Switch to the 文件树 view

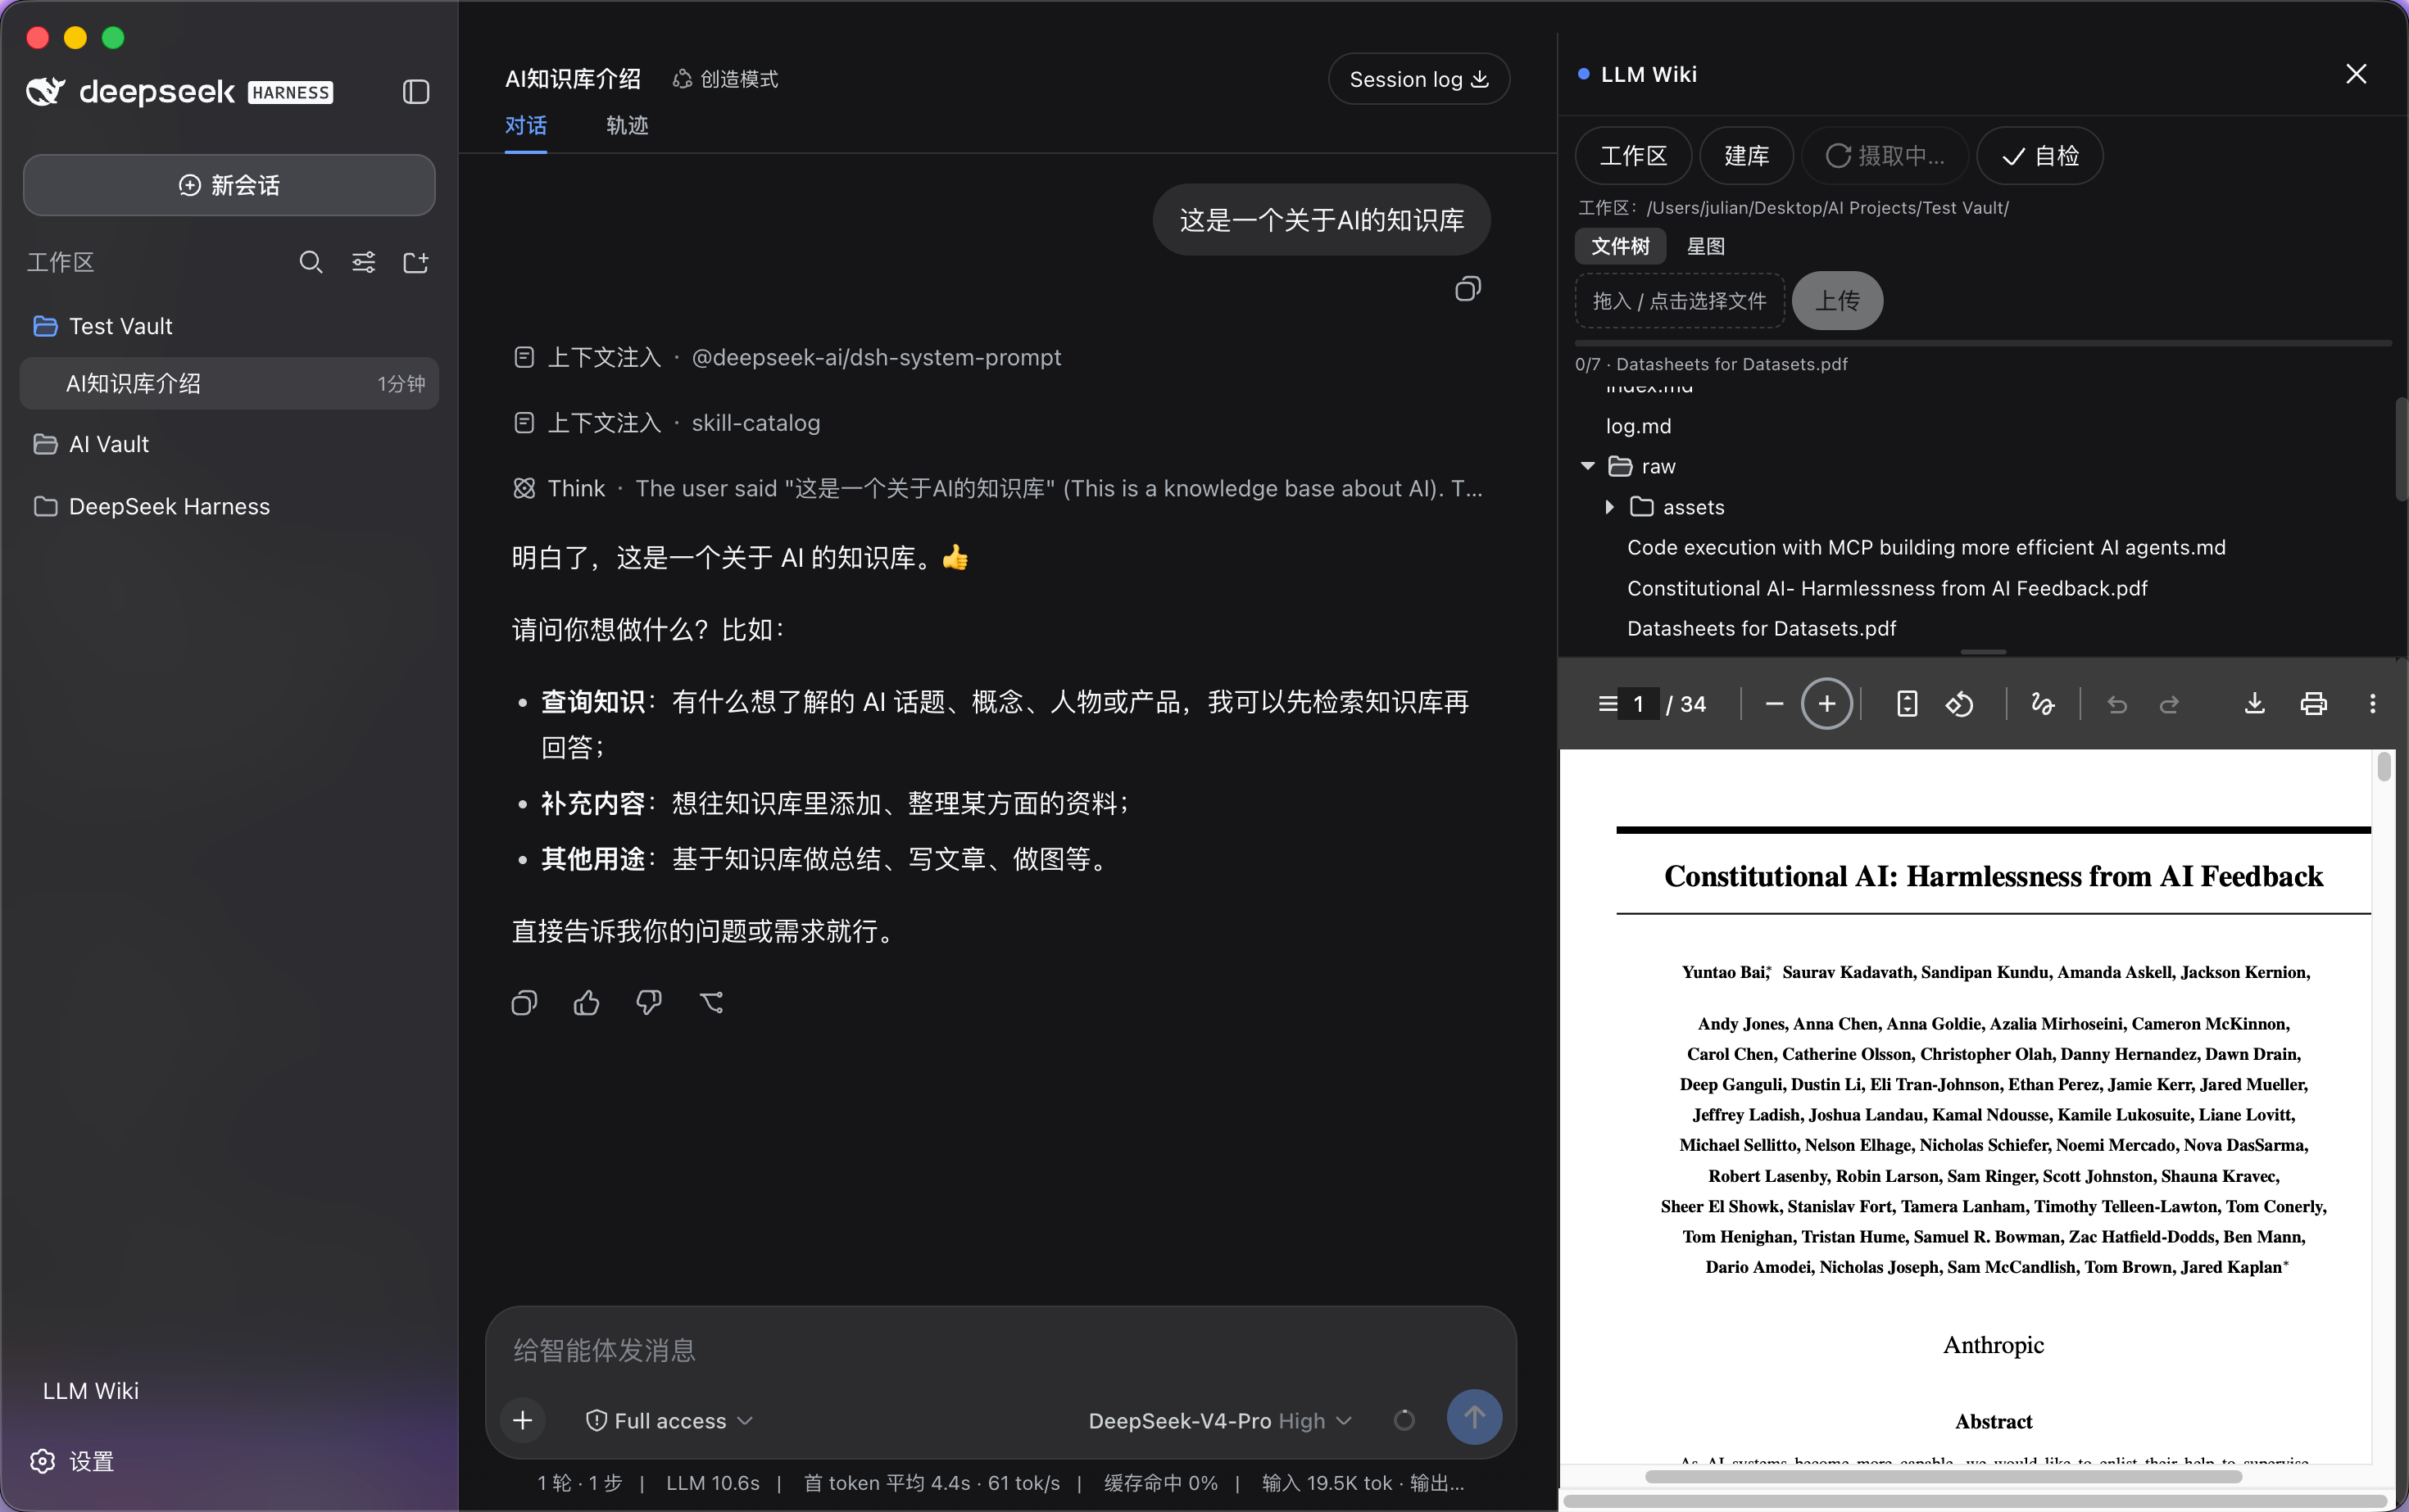pos(1620,246)
